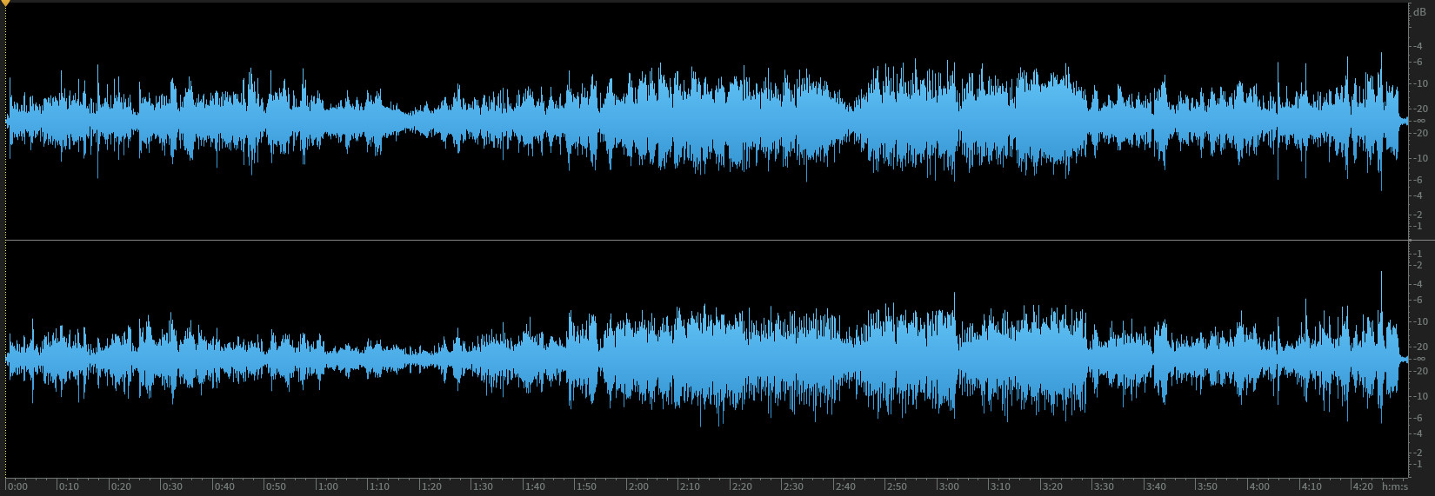Jump to 3:00 on the time ruler

949,486
